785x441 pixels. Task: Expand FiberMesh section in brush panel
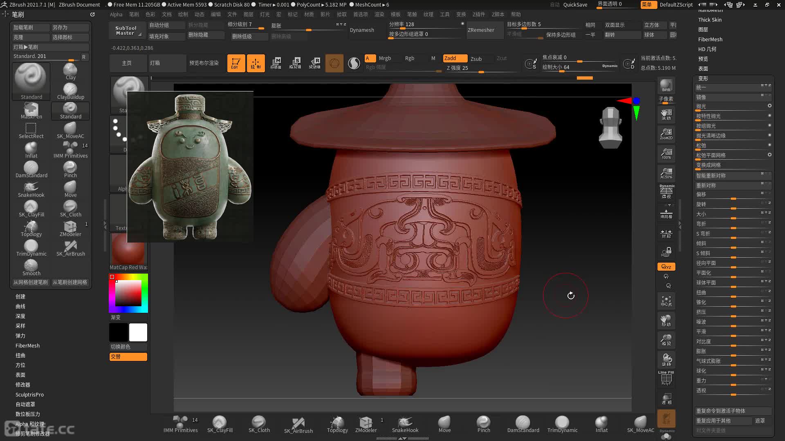click(27, 345)
